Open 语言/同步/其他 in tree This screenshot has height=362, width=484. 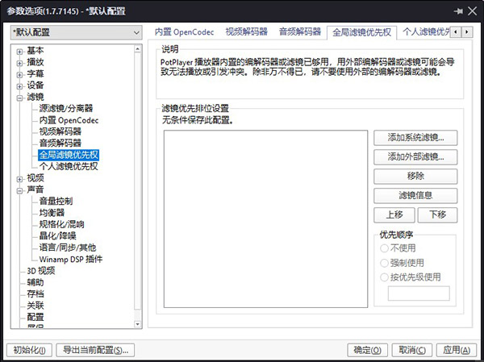[x=67, y=248]
